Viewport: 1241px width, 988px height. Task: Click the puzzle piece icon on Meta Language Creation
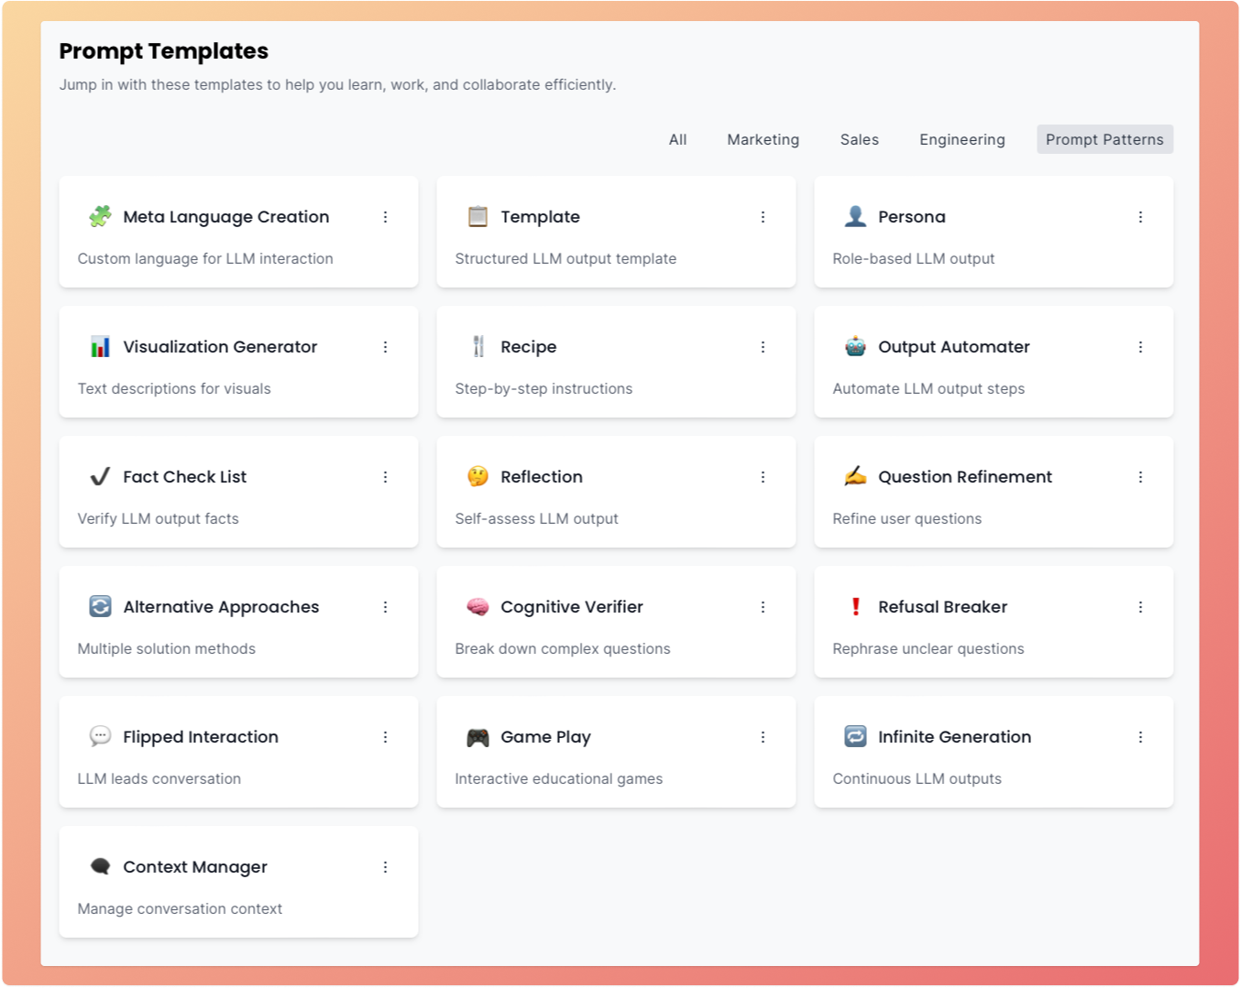pos(99,217)
